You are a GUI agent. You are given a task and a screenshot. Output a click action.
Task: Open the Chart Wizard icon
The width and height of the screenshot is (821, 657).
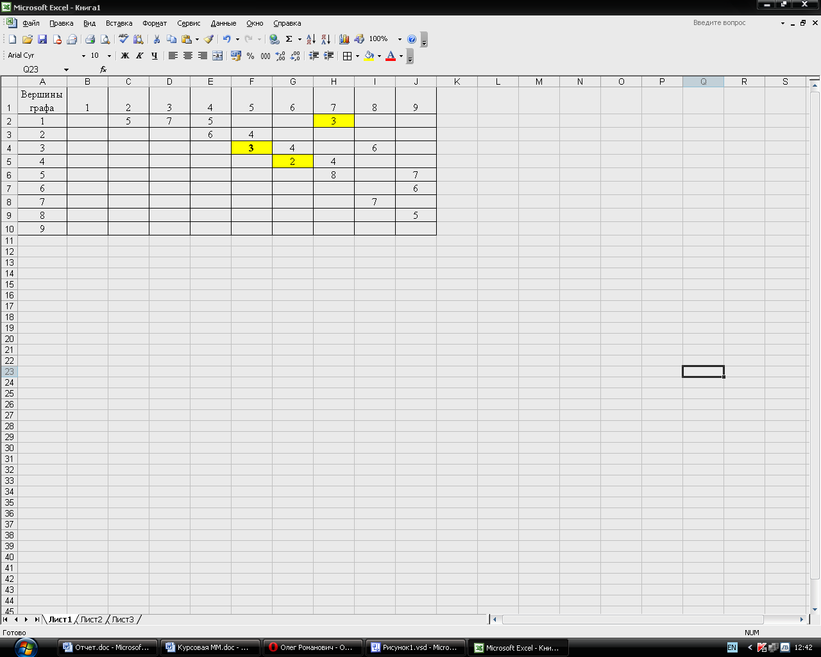(344, 39)
